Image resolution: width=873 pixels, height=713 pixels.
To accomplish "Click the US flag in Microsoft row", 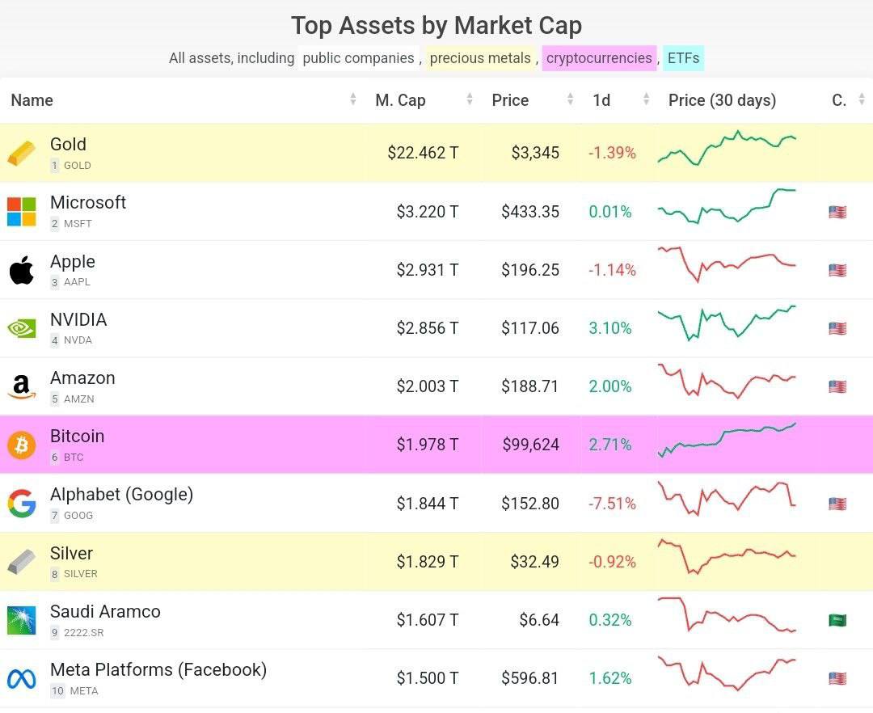I will tap(837, 212).
